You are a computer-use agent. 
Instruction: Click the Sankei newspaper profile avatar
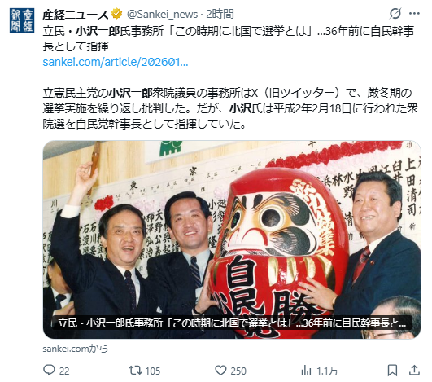pos(22,20)
